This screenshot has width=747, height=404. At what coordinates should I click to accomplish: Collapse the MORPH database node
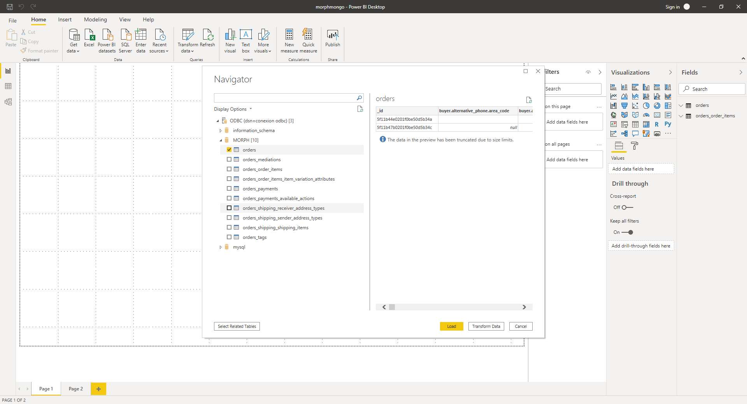221,140
